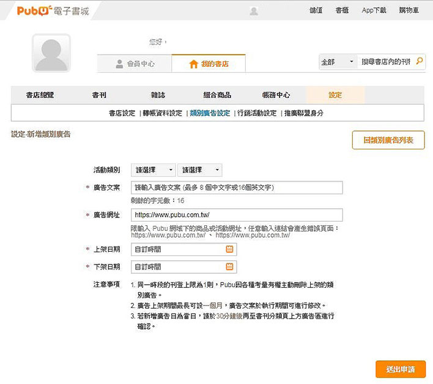This screenshot has height=384, width=433.
Task: Open the 全部 search scope dropdown
Action: coord(338,62)
